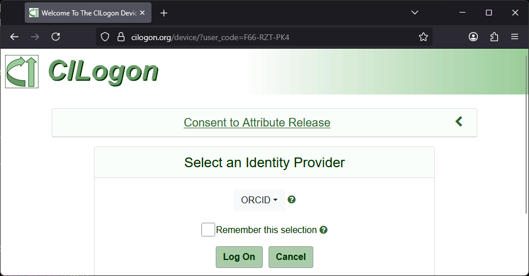The height and width of the screenshot is (276, 529).
Task: Open the extensions puzzle icon
Action: 494,37
